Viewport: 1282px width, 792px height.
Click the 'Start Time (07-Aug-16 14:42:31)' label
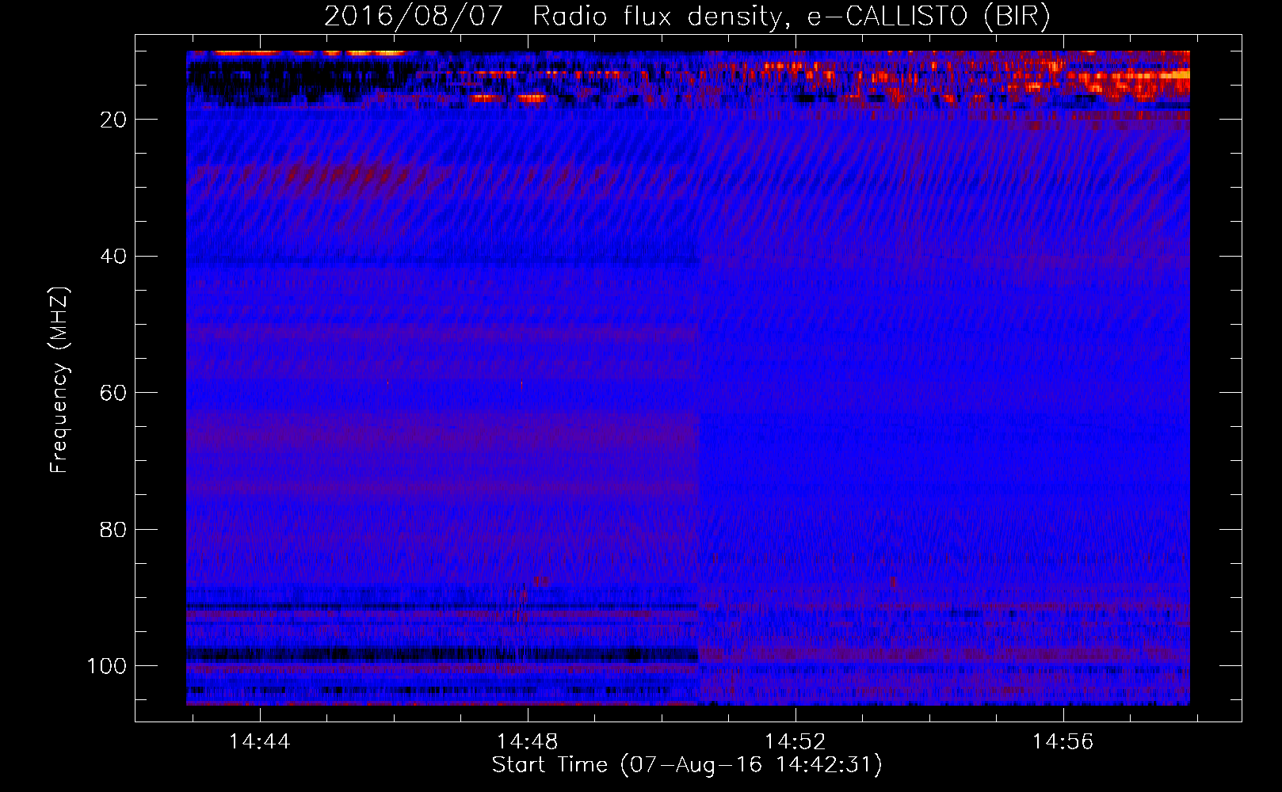point(687,765)
